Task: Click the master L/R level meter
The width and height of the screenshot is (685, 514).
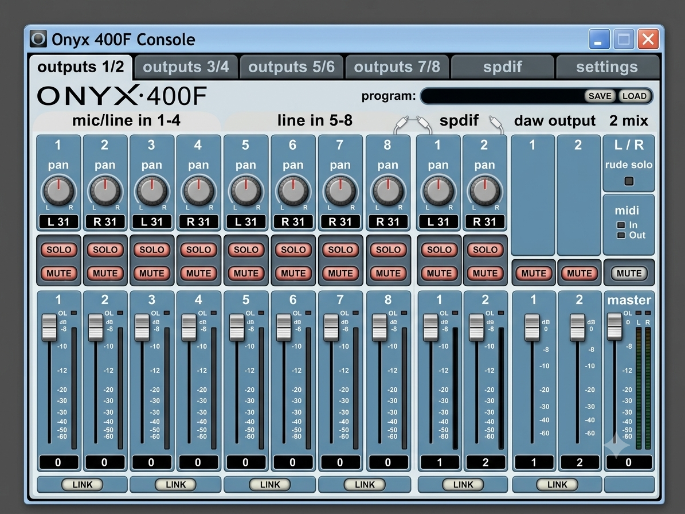Action: tap(643, 388)
